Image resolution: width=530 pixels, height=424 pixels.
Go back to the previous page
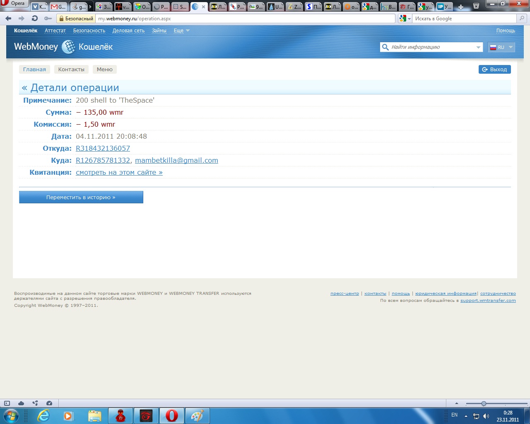8,19
